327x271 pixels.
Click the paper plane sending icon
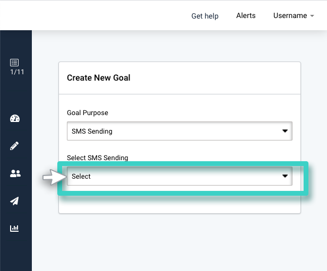15,201
